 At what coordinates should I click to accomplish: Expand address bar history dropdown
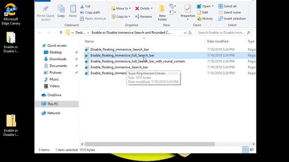pyautogui.click(x=185, y=33)
